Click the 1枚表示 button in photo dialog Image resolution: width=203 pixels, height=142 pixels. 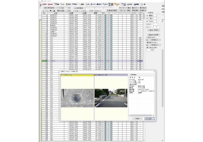click(137, 118)
